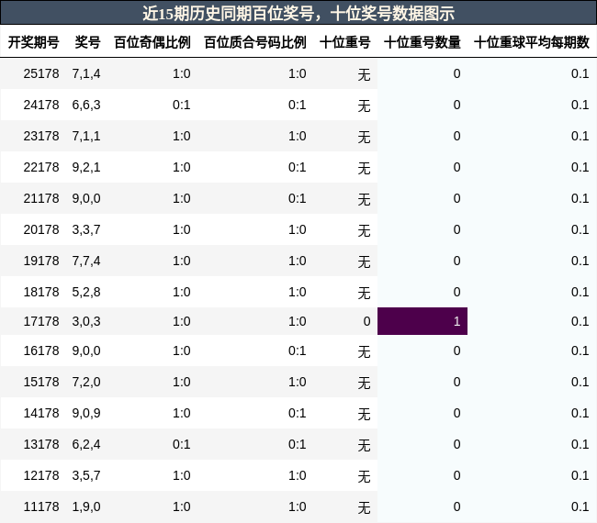Click 十位重号 无 in row 11178
Screen dimensions: 597x523
(x=364, y=507)
